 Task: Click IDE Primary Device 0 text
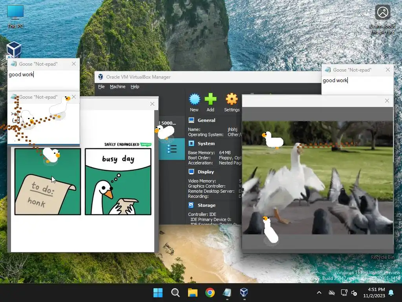pyautogui.click(x=211, y=219)
